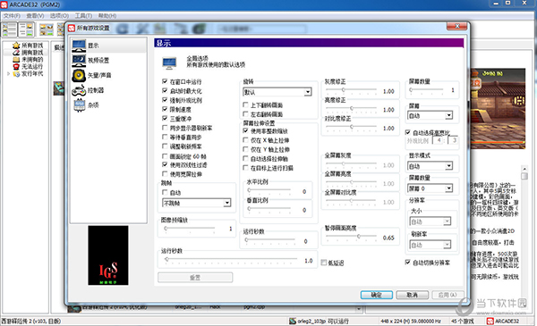Click the first list-view icon in ARCADE32 toolbar

[x=9, y=29]
